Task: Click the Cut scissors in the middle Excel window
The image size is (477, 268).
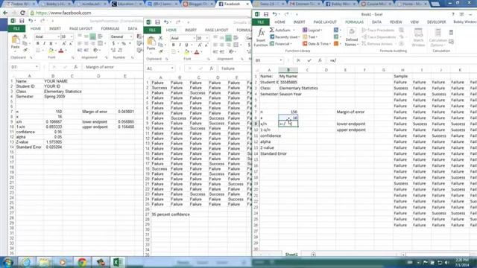Action: [161, 38]
